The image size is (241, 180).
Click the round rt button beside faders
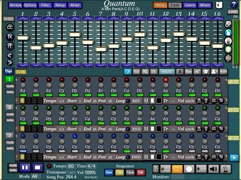coord(10,46)
